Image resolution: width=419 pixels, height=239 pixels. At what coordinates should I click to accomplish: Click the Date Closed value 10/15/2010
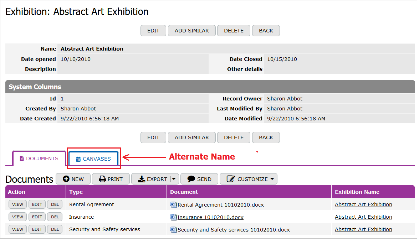(282, 59)
